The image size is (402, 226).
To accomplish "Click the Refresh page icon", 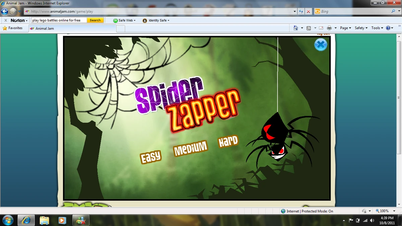I will coord(301,11).
